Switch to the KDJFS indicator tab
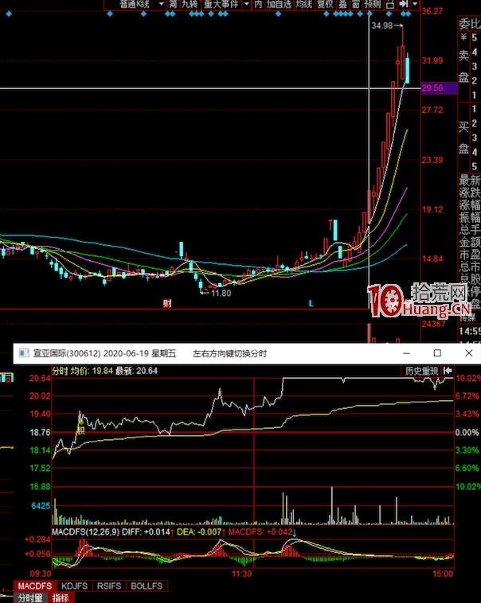481x603 pixels. (x=75, y=586)
